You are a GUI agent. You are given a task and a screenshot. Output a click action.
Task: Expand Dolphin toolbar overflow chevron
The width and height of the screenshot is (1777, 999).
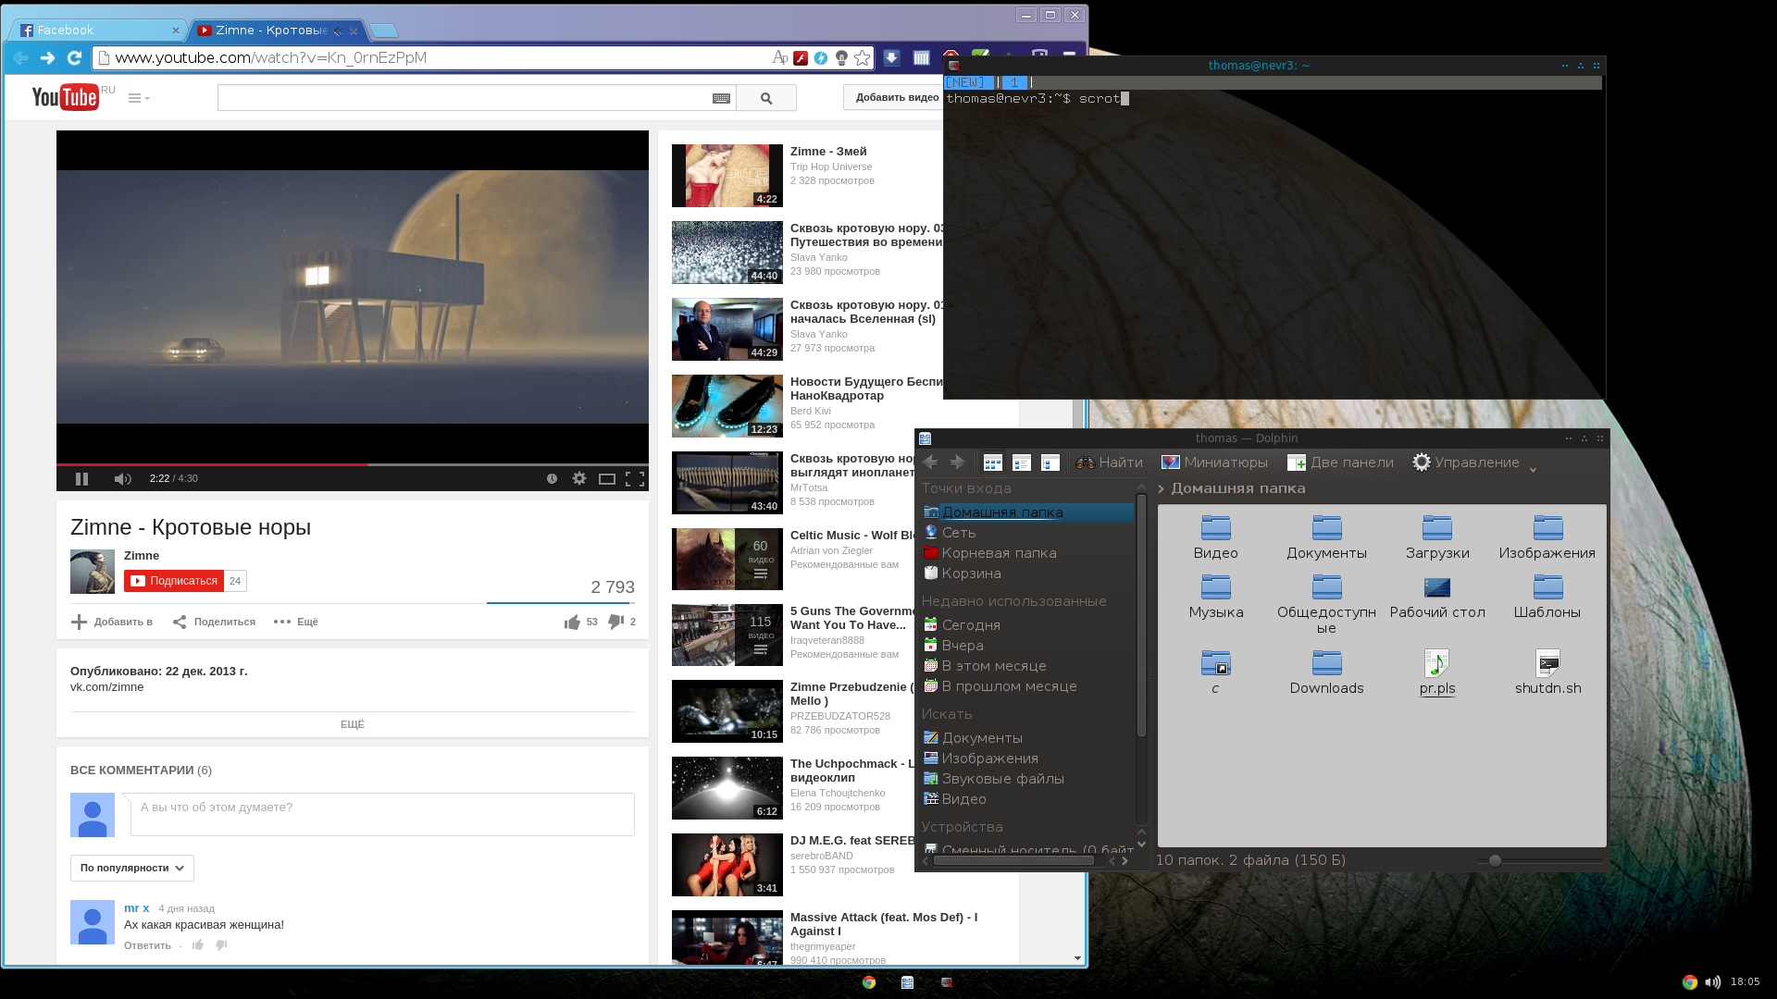(x=1533, y=469)
